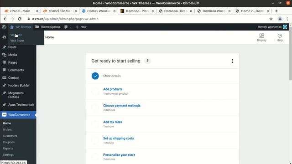Click the wpthemes avatar icon
The height and width of the screenshot is (164, 292).
click(285, 27)
